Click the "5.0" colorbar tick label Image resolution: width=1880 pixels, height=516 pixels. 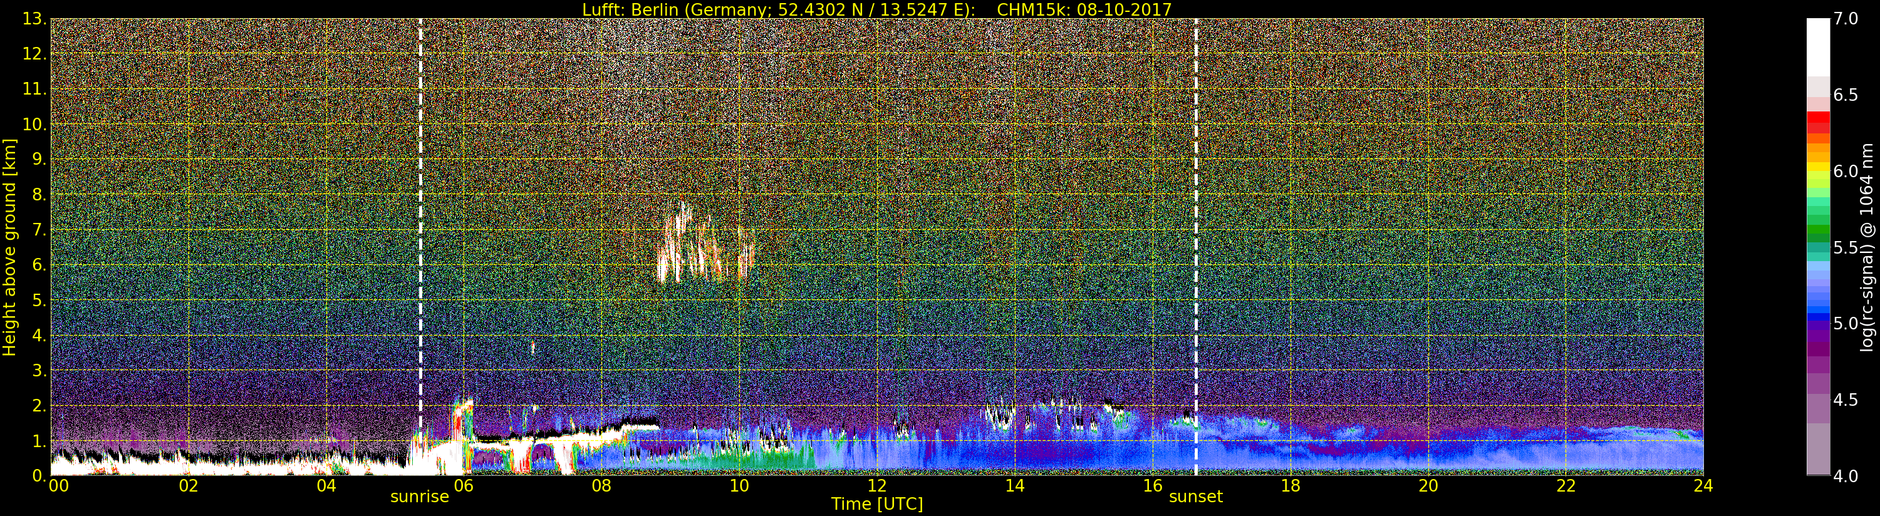[x=1846, y=324]
